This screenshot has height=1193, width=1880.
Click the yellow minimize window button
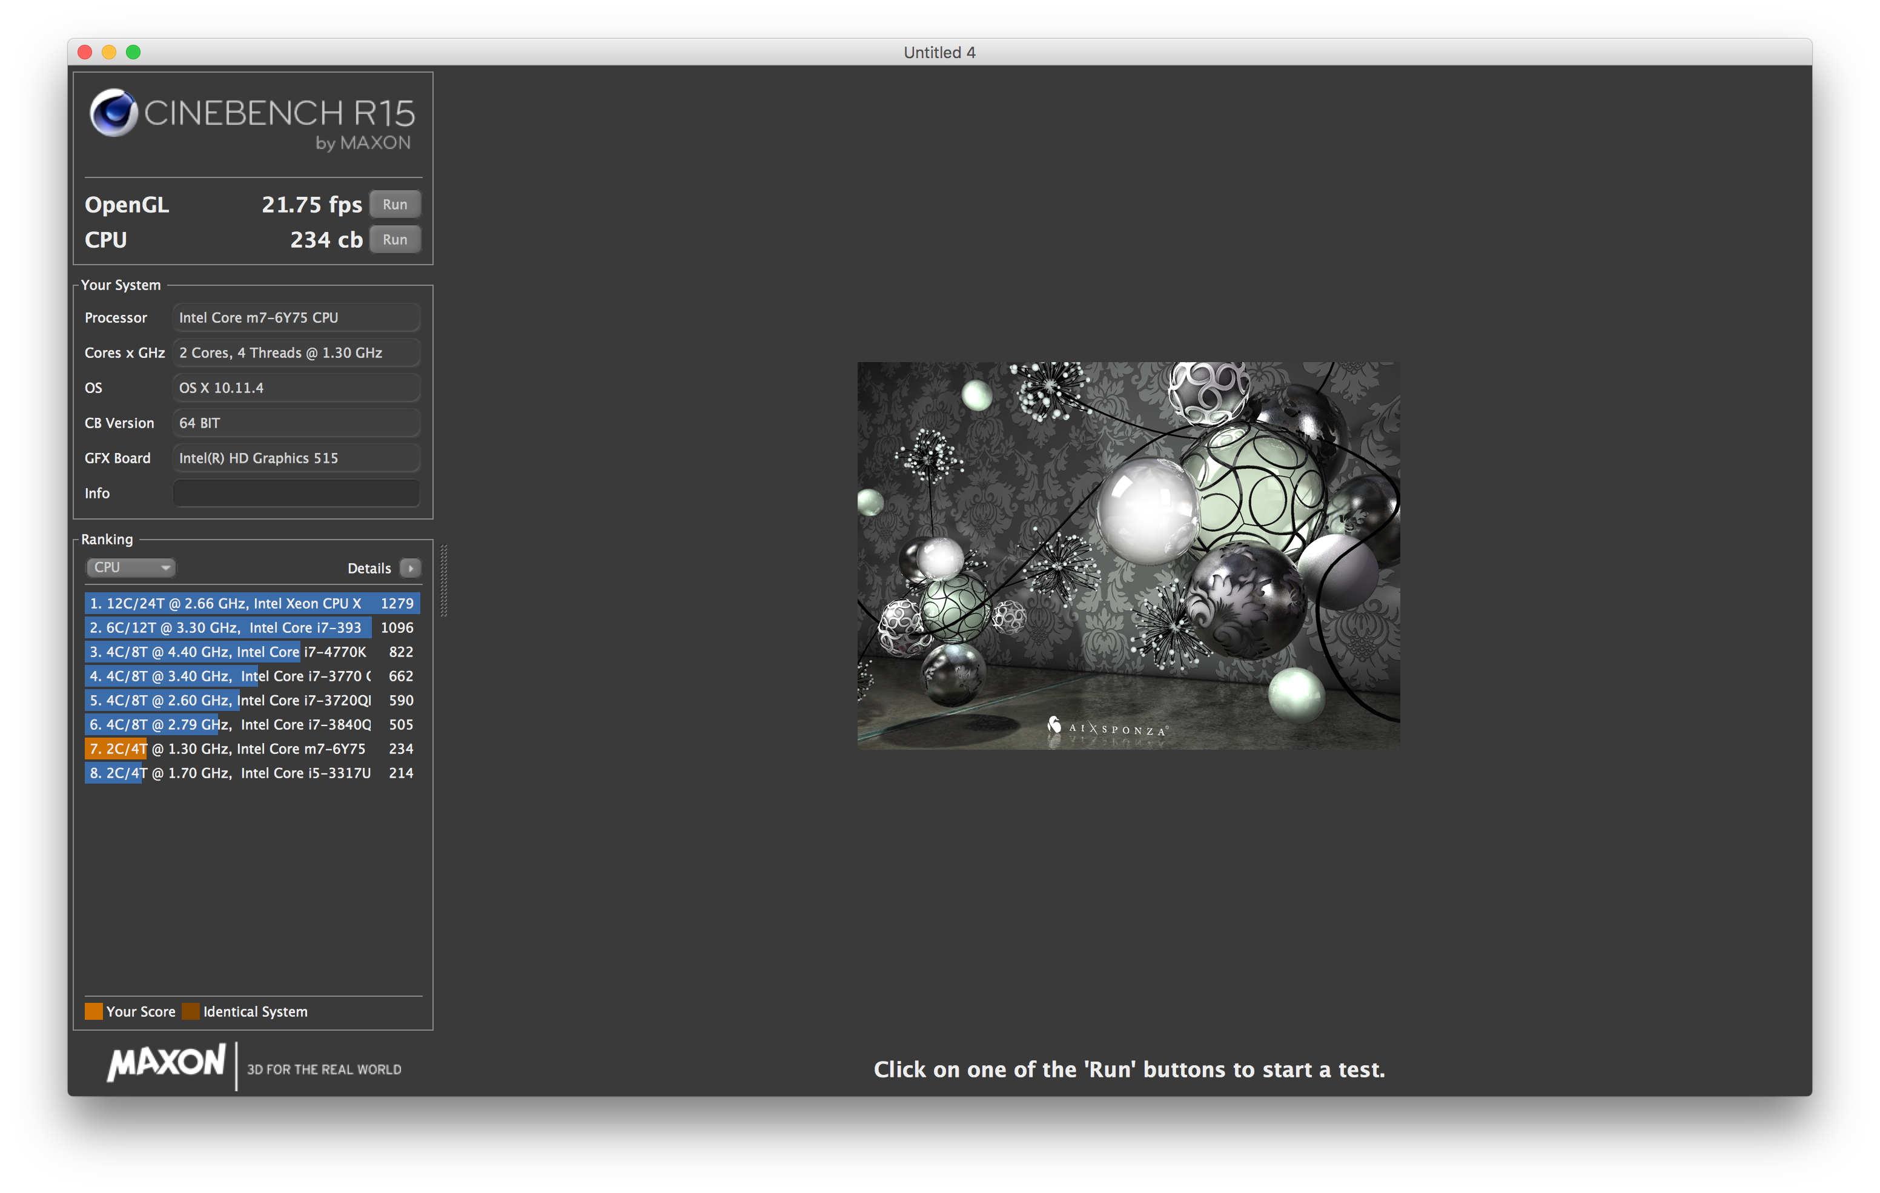109,52
